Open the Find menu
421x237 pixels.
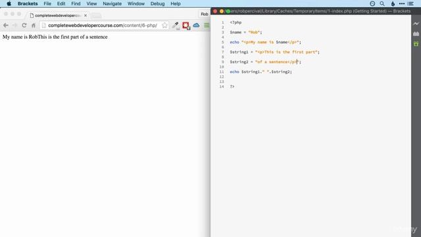click(x=76, y=4)
